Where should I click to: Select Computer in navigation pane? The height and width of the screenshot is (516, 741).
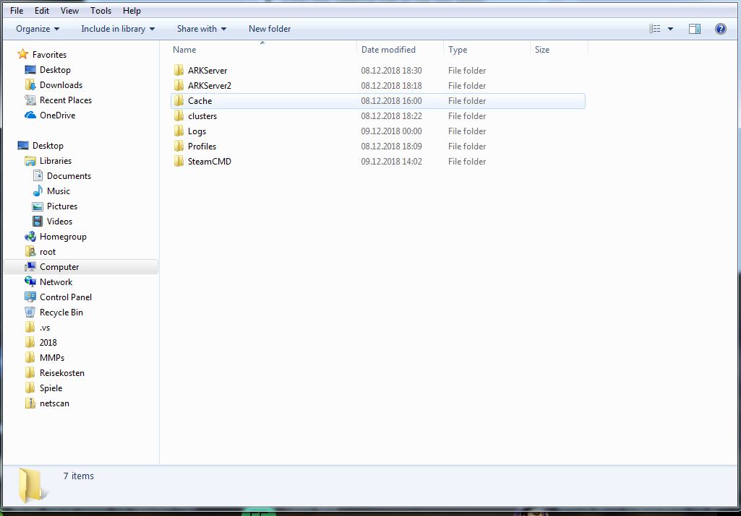tap(59, 266)
